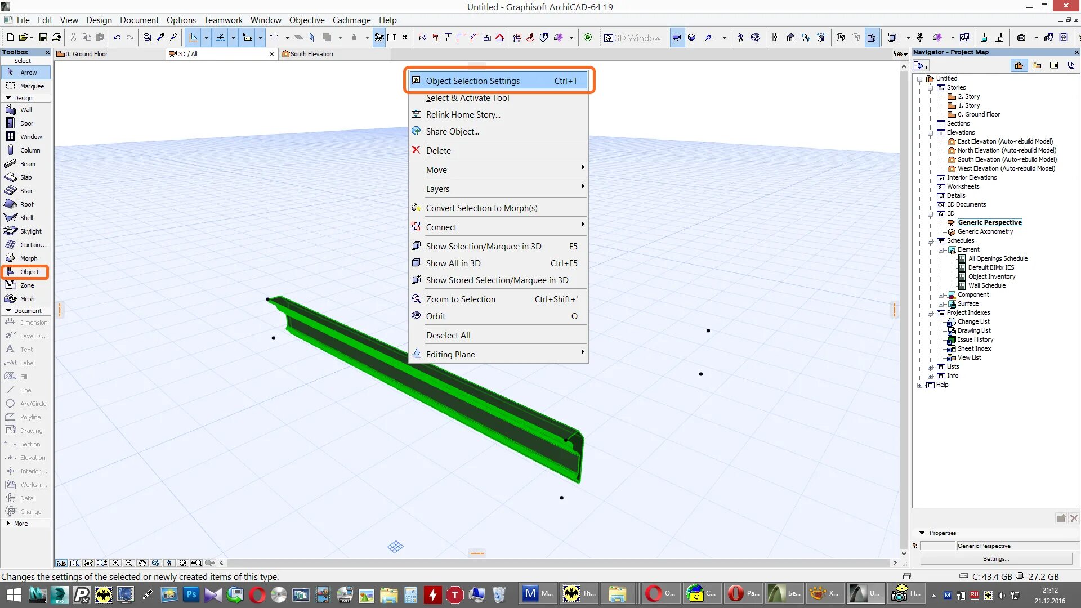
Task: Open Generic Axonometry in navigator
Action: tap(985, 231)
